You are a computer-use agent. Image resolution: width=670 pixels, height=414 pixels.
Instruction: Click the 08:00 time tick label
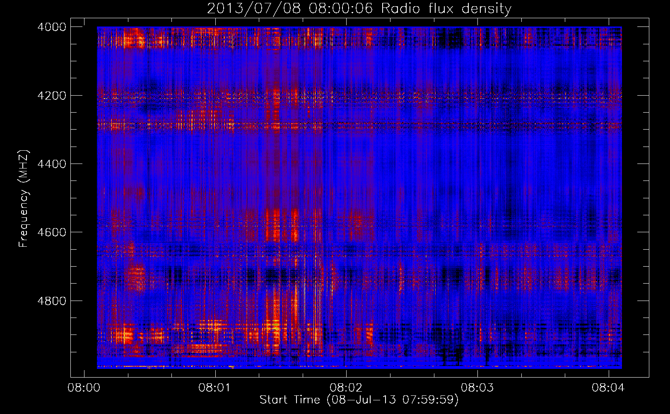[x=84, y=388]
